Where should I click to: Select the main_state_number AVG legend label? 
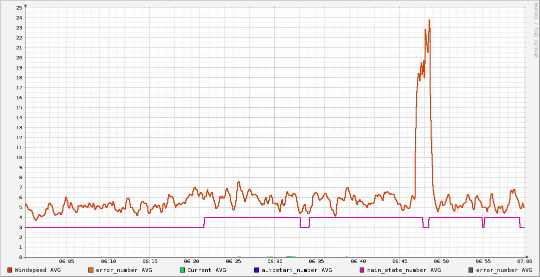tap(404, 270)
